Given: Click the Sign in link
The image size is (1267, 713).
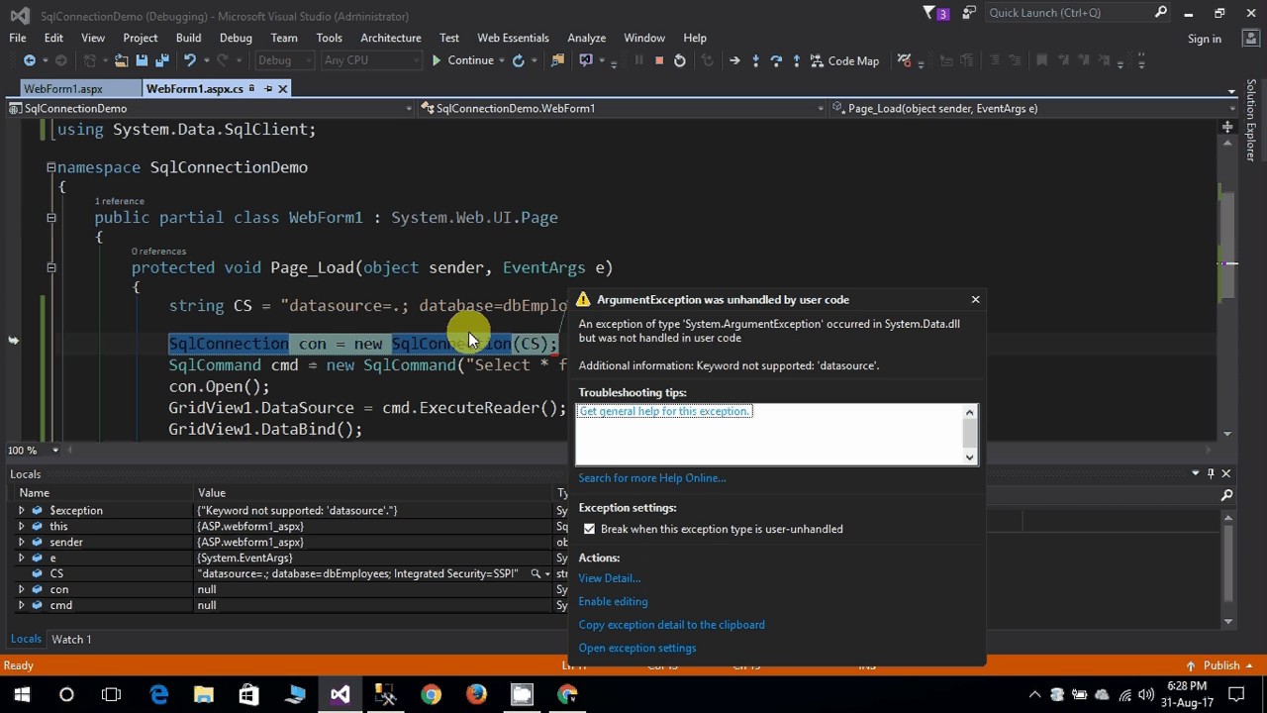Looking at the screenshot, I should 1205,39.
